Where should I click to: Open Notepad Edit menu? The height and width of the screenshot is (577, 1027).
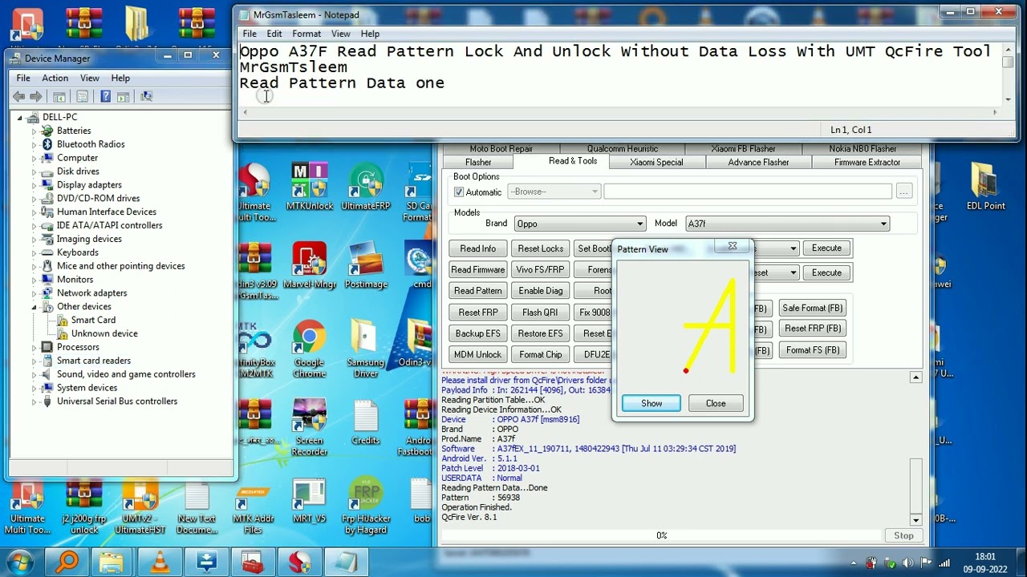pos(274,34)
